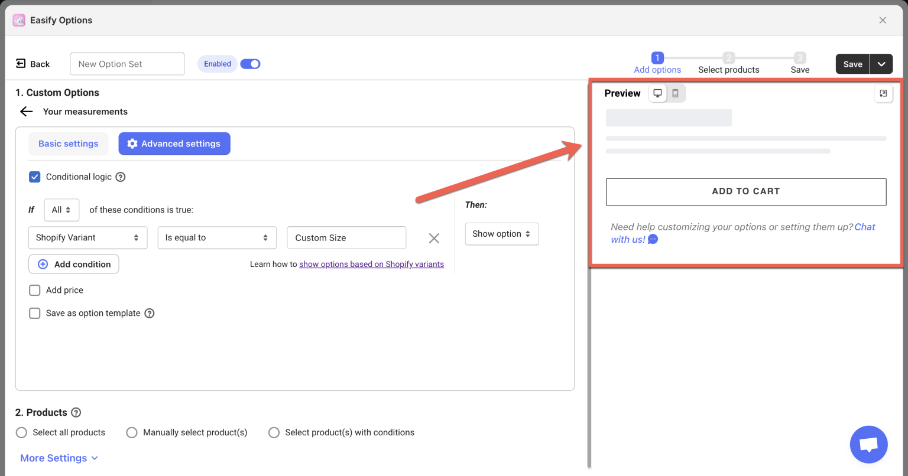The image size is (908, 476).
Task: Enable the Add price checkbox
Action: pos(34,290)
